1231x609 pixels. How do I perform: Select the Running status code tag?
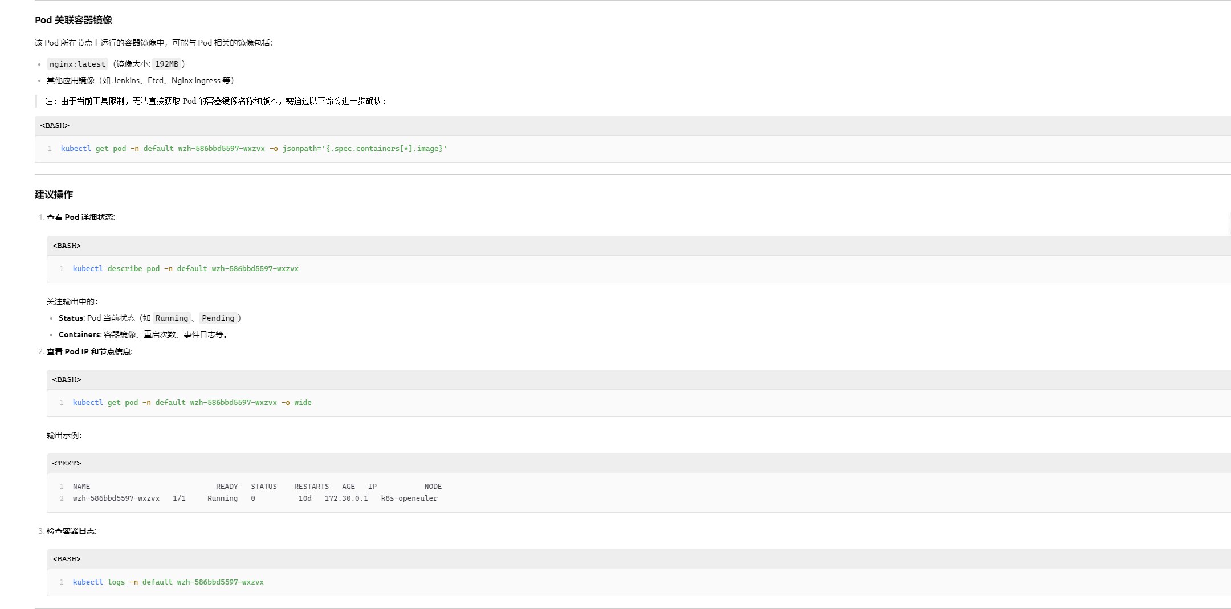coord(172,318)
